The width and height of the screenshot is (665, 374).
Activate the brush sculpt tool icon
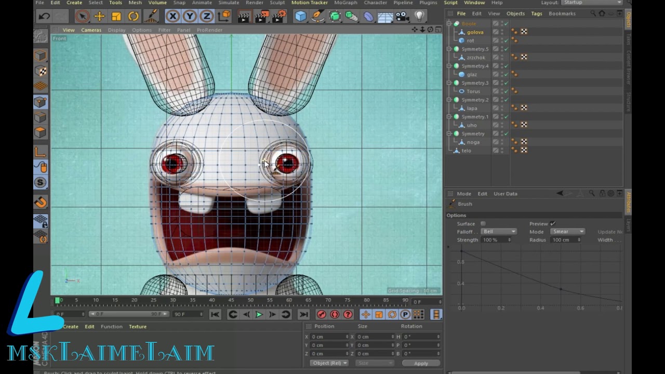151,16
